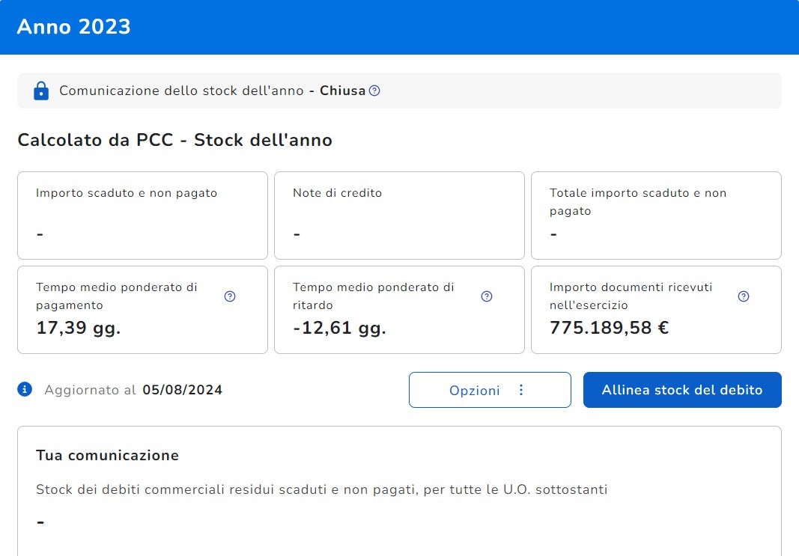This screenshot has height=556, width=799.
Task: Open help for Importo documenti ricevuti
Action: tap(744, 296)
